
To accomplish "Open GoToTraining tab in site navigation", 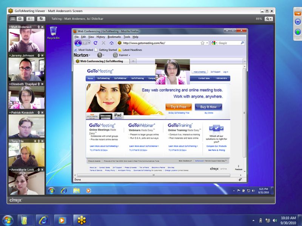I will [137, 78].
